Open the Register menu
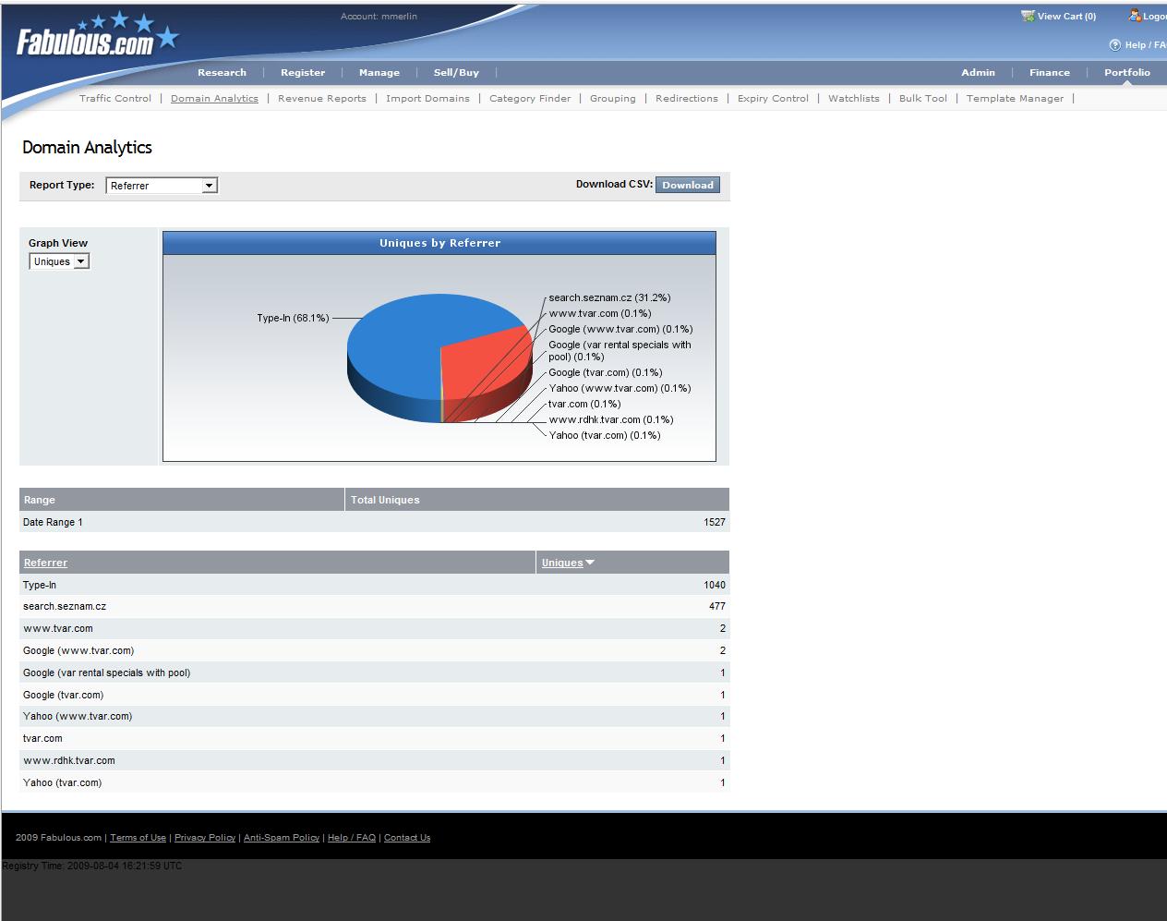Image resolution: width=1167 pixels, height=921 pixels. click(303, 72)
